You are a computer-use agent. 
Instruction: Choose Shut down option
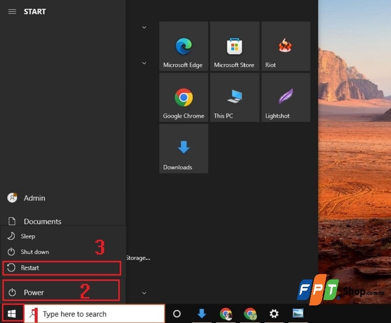click(x=35, y=252)
